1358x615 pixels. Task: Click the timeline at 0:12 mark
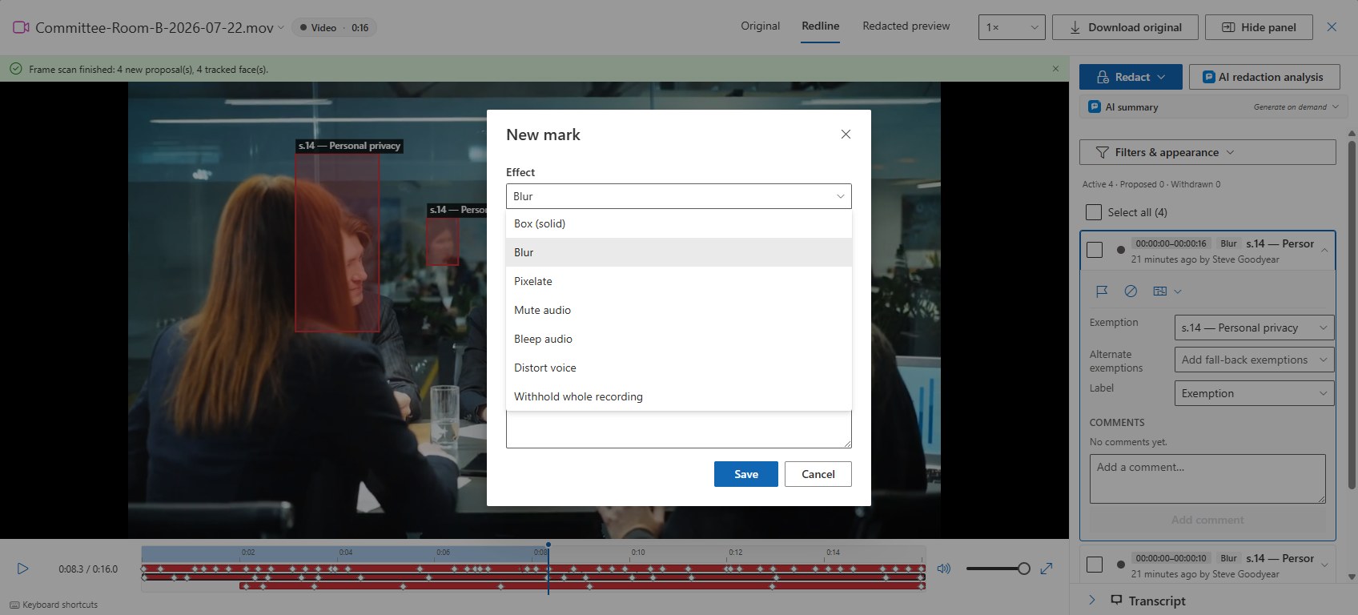(735, 553)
